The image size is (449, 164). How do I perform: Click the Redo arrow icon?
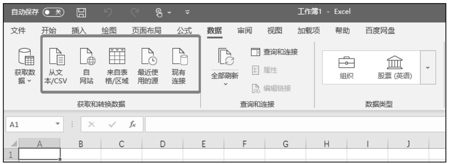135,12
